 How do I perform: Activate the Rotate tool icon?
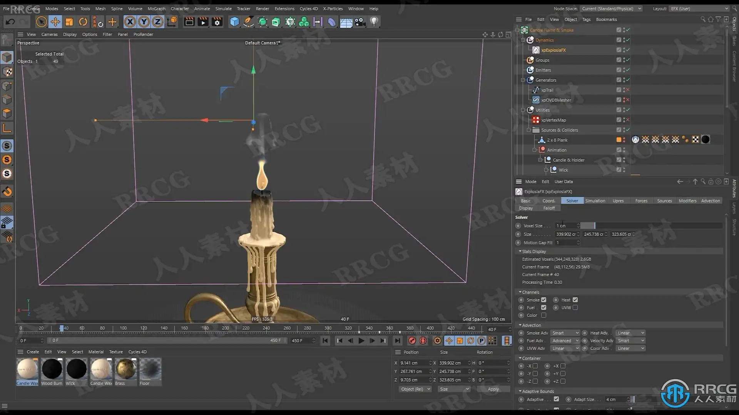tap(83, 22)
